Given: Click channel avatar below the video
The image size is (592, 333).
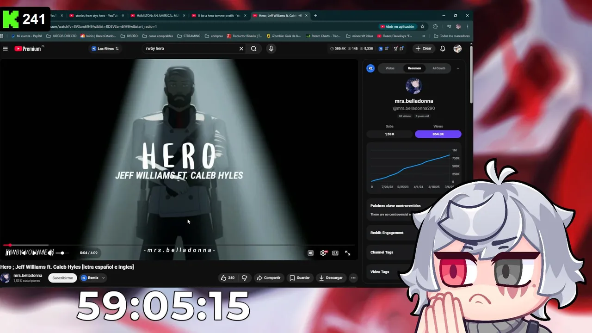Looking at the screenshot, I should (x=5, y=278).
